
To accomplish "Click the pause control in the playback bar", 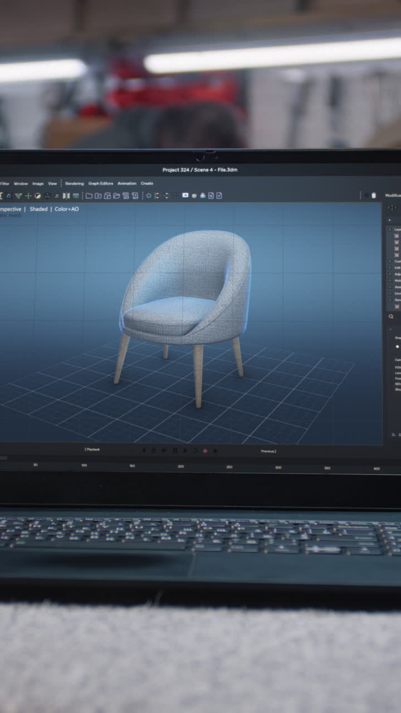I will 174,451.
